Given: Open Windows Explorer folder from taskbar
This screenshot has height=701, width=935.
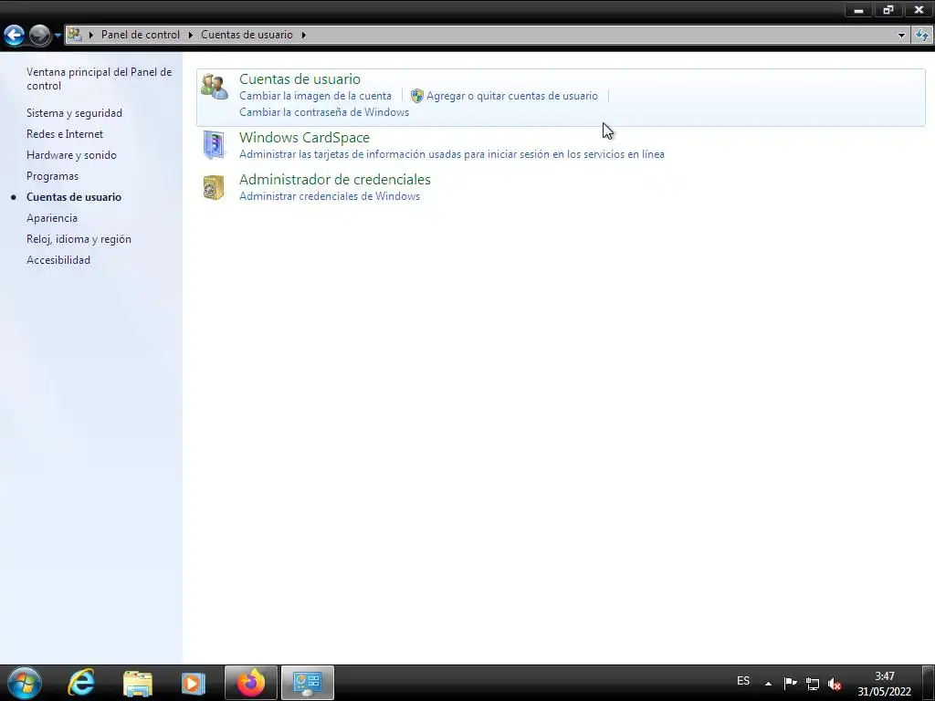Looking at the screenshot, I should point(138,684).
